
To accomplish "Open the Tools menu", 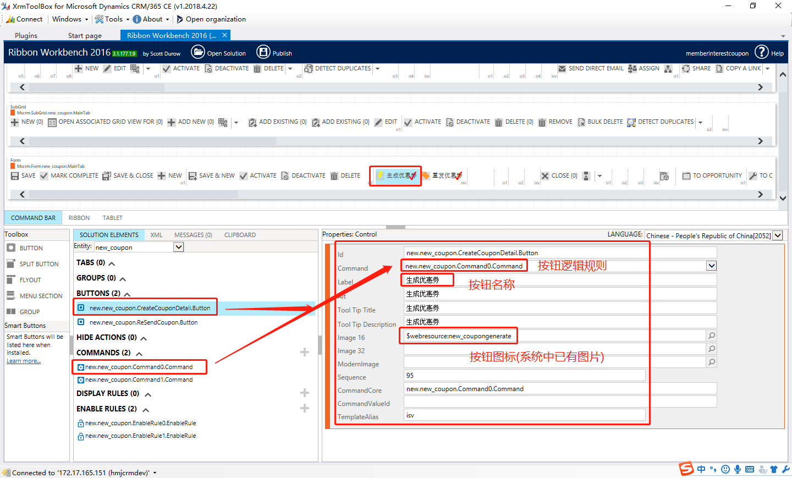I will pos(112,19).
